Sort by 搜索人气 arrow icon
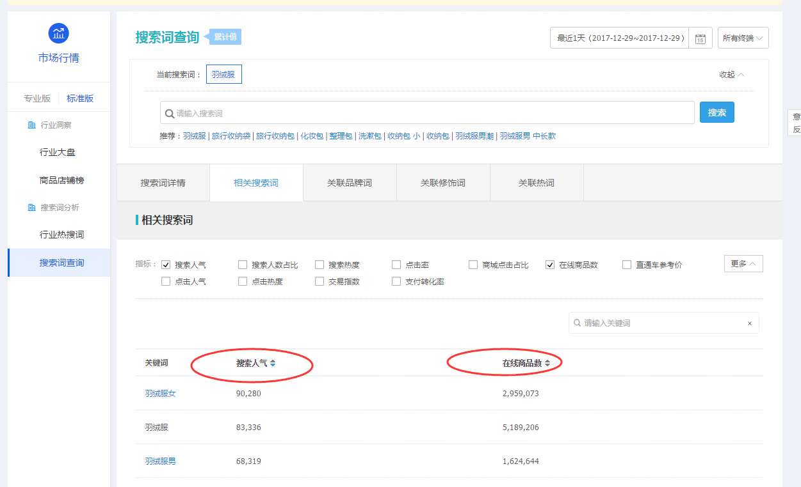This screenshot has height=487, width=801. click(x=273, y=363)
